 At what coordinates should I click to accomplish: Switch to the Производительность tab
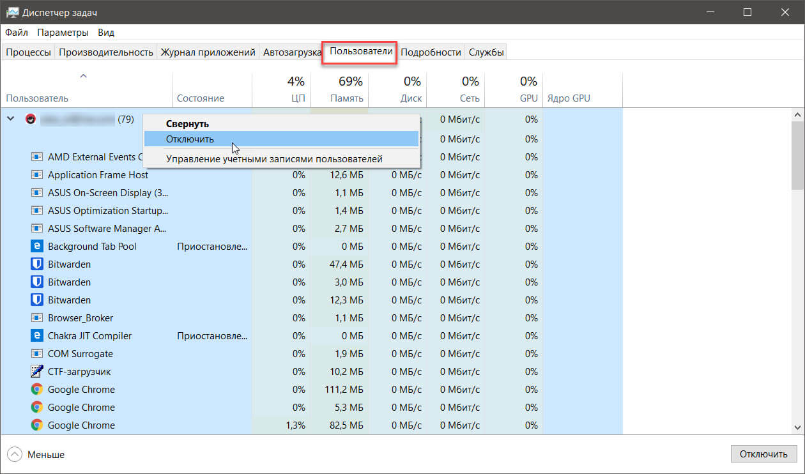coord(106,52)
